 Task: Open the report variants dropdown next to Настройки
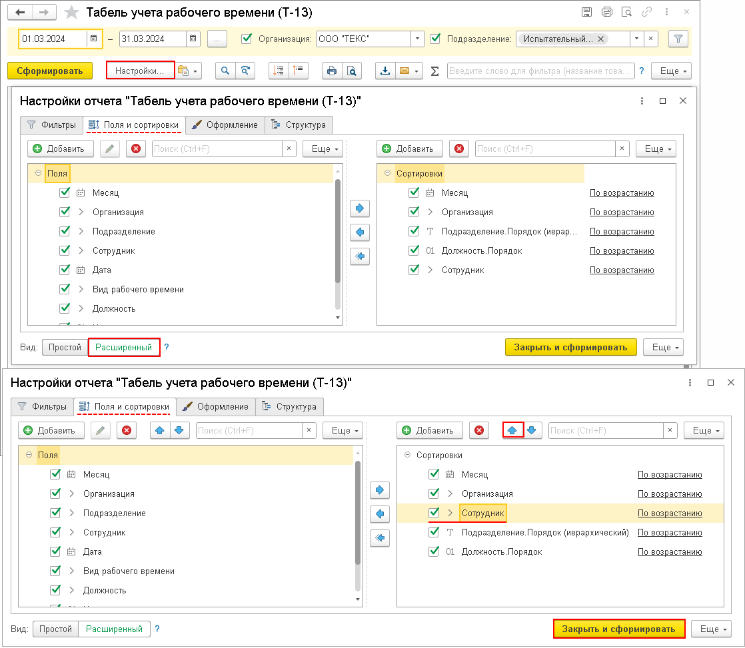189,71
